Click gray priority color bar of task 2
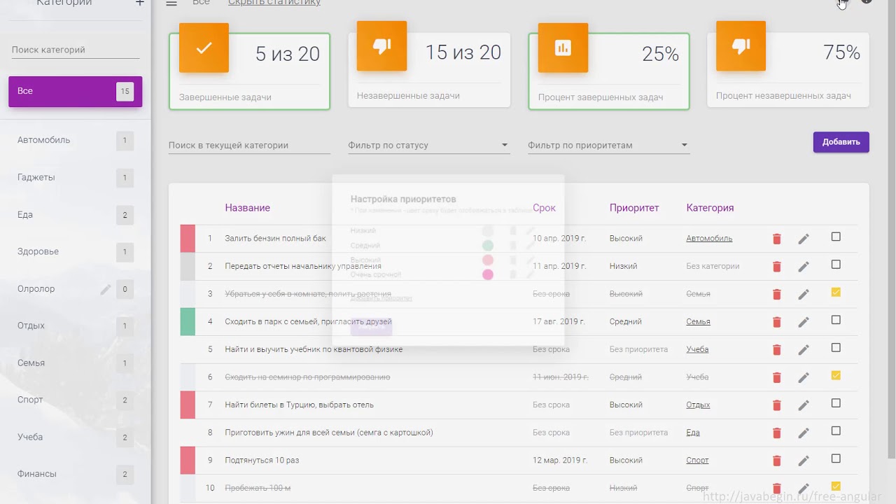Screen dimensions: 896x504 188,266
